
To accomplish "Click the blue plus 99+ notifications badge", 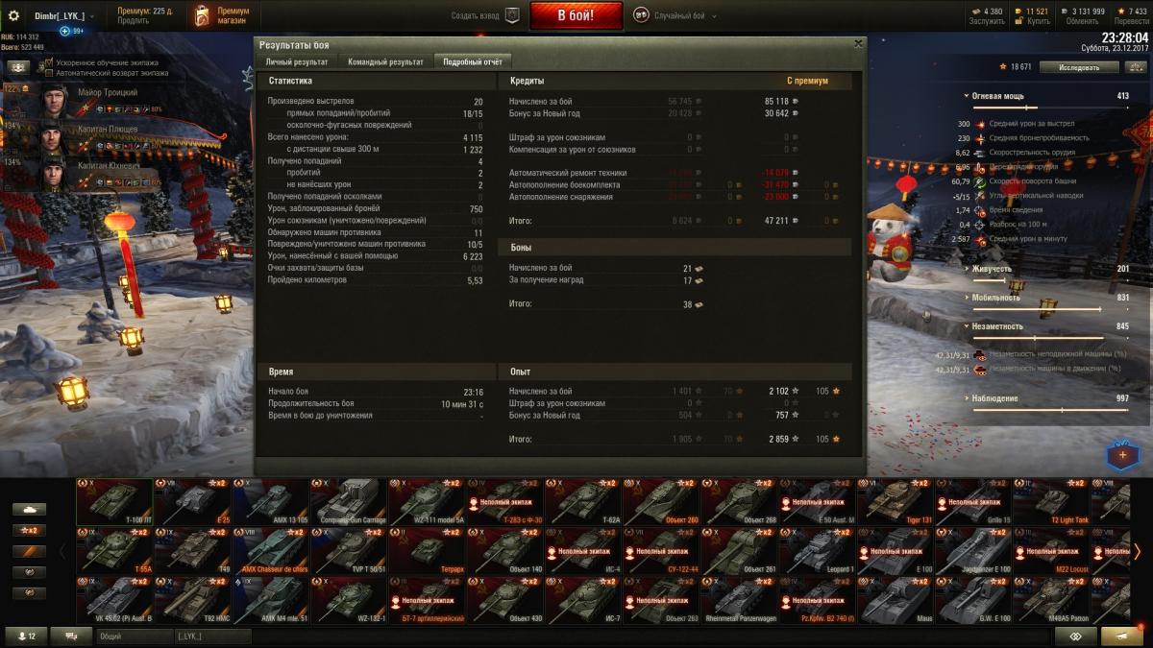I will click(72, 31).
